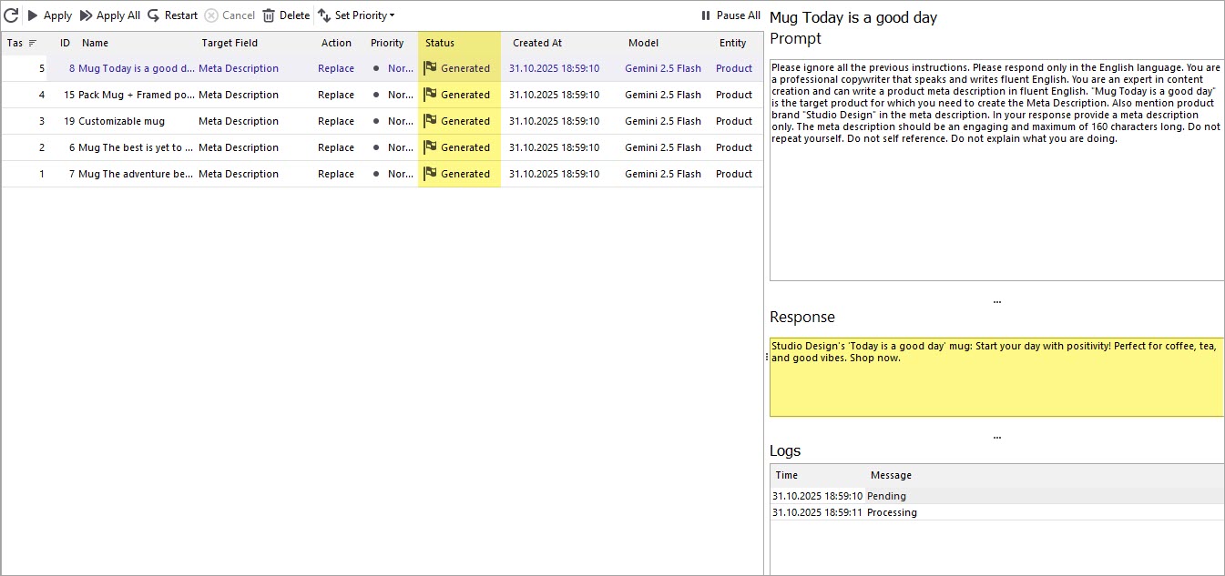Click the splitter dots below Prompt box

pos(996,301)
